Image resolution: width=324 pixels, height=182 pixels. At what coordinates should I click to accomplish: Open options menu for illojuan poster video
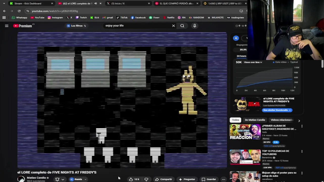click(x=302, y=173)
